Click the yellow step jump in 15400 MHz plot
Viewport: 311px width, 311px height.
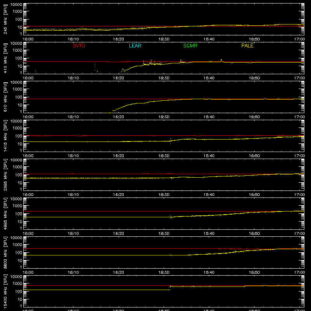pyautogui.click(x=170, y=288)
